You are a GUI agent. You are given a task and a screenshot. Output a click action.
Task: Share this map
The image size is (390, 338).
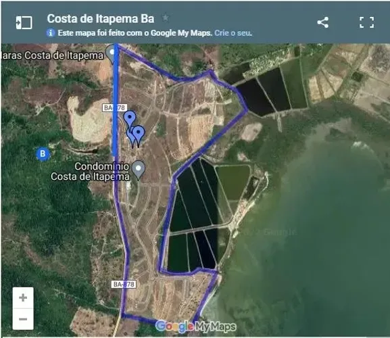[x=323, y=22]
